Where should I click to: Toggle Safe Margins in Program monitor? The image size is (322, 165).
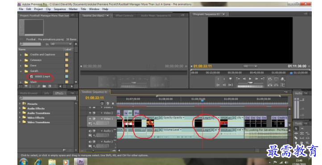coord(276,79)
